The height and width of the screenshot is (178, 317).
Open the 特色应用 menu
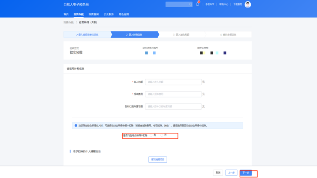[x=124, y=14]
